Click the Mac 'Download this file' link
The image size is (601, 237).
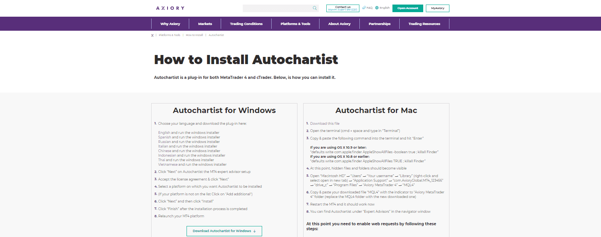click(x=325, y=124)
